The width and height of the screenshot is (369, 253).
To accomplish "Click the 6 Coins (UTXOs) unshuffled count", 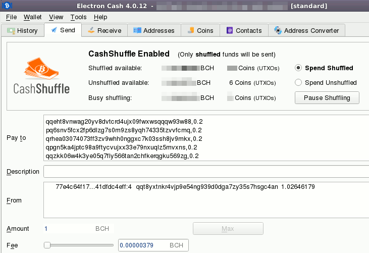I will [x=252, y=83].
